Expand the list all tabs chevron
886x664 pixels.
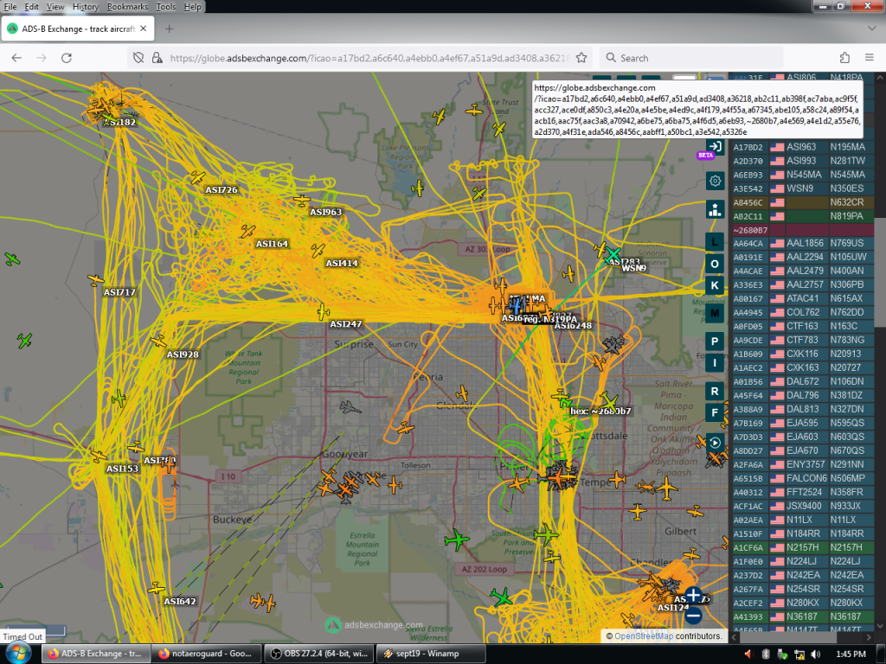[871, 29]
